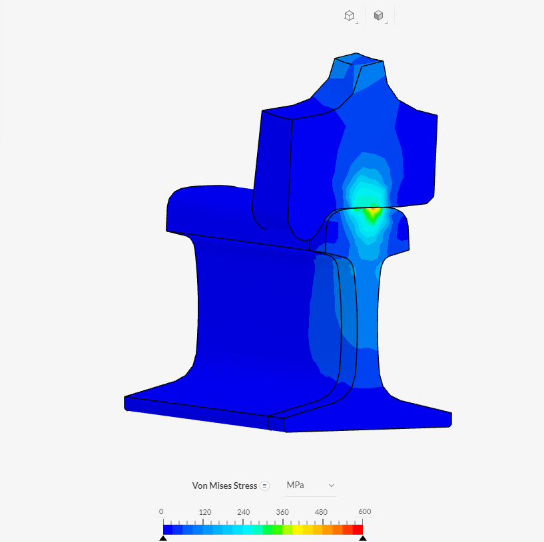Open the Von Mises Stress options menu icon

tap(264, 486)
